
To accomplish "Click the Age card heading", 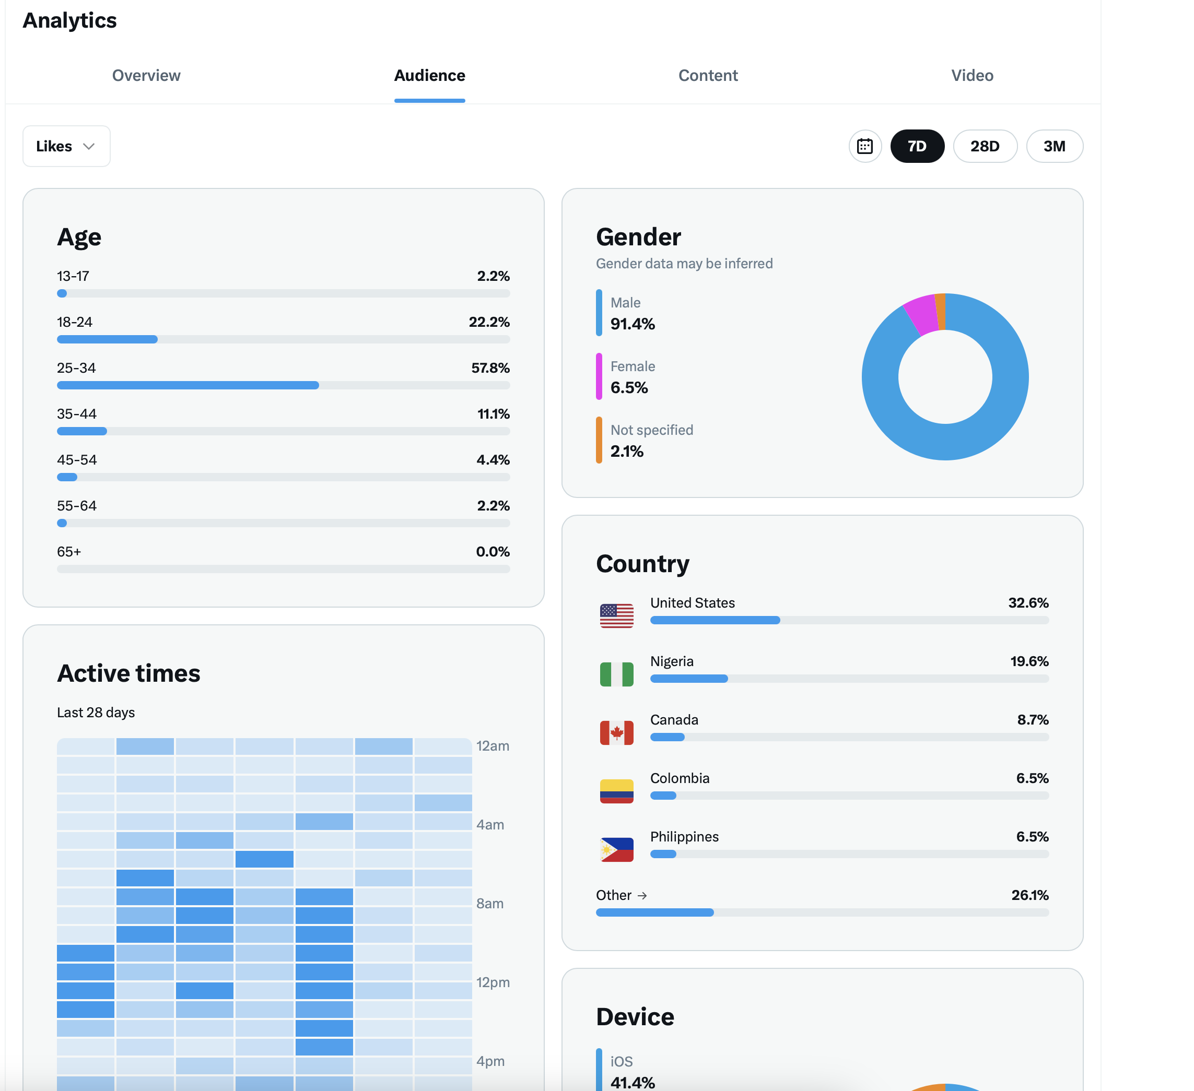I will [79, 237].
